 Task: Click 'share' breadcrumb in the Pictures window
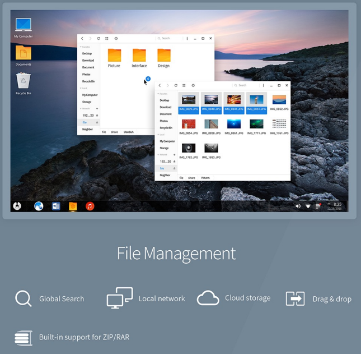[x=191, y=178]
